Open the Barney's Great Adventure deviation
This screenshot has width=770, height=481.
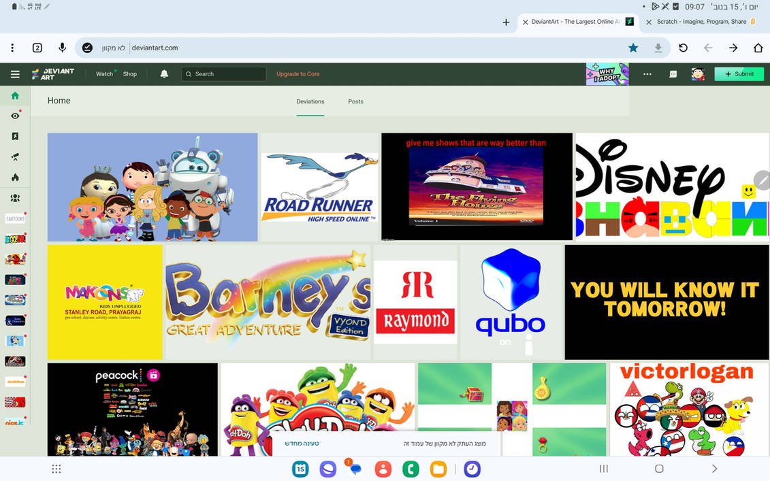click(x=268, y=302)
